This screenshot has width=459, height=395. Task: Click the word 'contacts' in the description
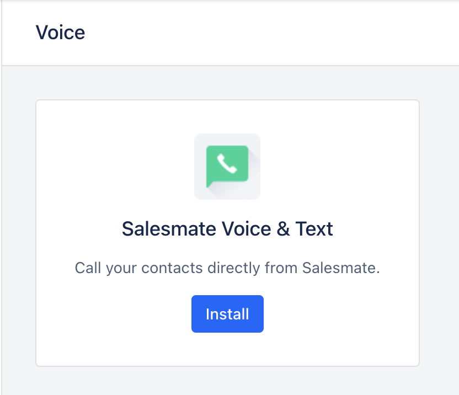pyautogui.click(x=172, y=268)
